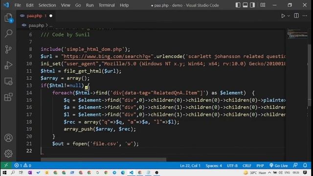Toggle secondary side bar layout button
Viewport: 313px width, 176px height.
[x=252, y=5]
